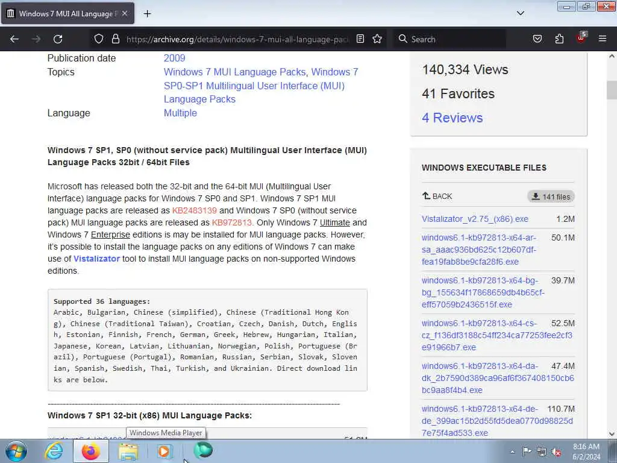This screenshot has height=463, width=617.
Task: Download the x64-bg-bg language pack file
Action: click(x=483, y=292)
